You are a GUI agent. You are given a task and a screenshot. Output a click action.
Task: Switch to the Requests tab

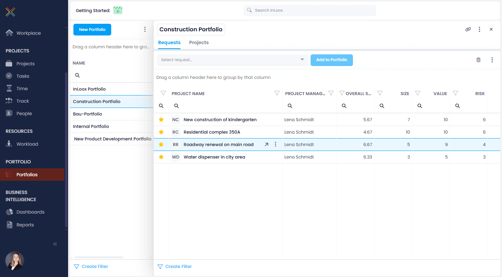coord(169,43)
